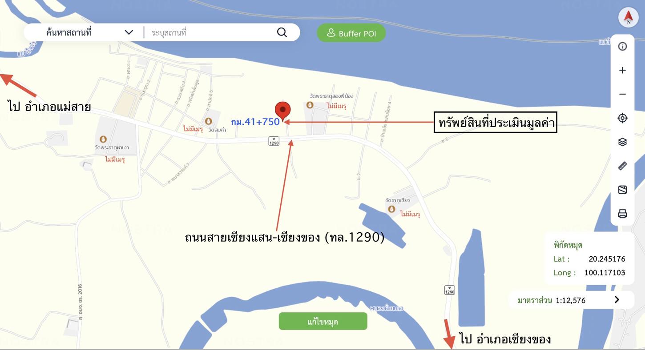
Task: Zoom out with the minus icon
Action: coord(622,94)
